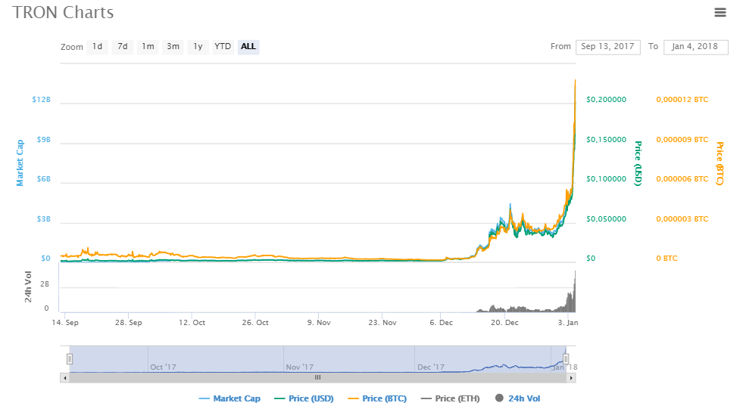Grab the left navigator range handle
Image resolution: width=746 pixels, height=409 pixels.
coord(70,359)
